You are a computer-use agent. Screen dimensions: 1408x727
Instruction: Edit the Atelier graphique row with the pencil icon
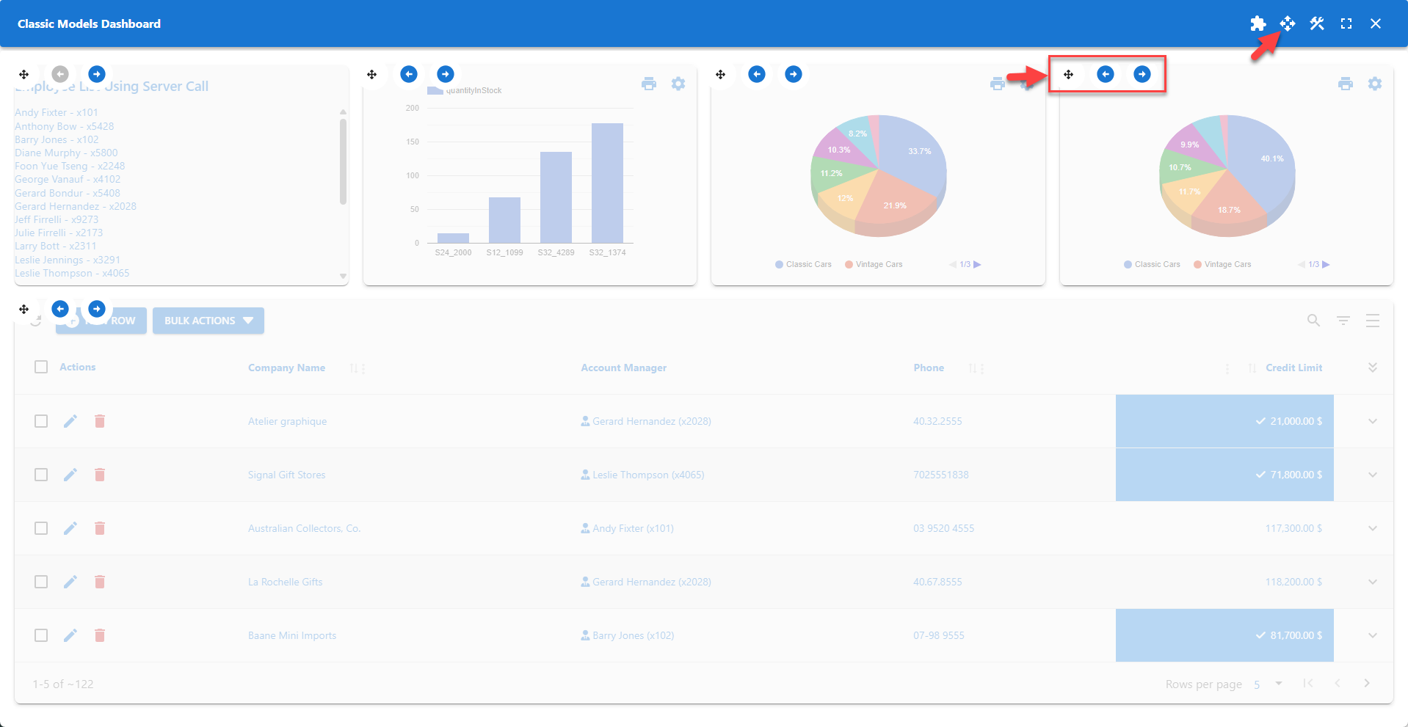point(70,421)
